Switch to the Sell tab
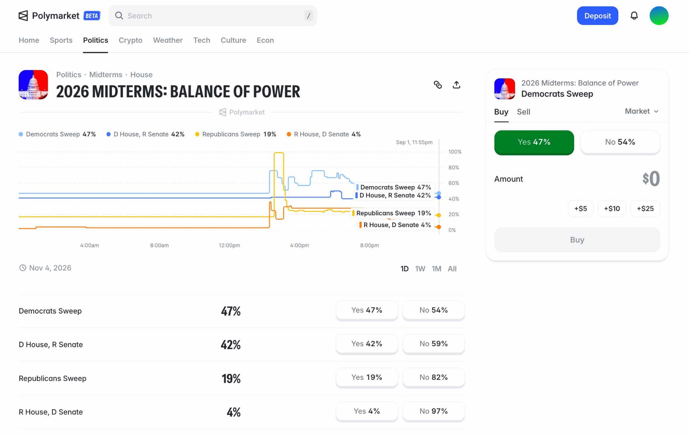This screenshot has width=689, height=434. pyautogui.click(x=523, y=112)
